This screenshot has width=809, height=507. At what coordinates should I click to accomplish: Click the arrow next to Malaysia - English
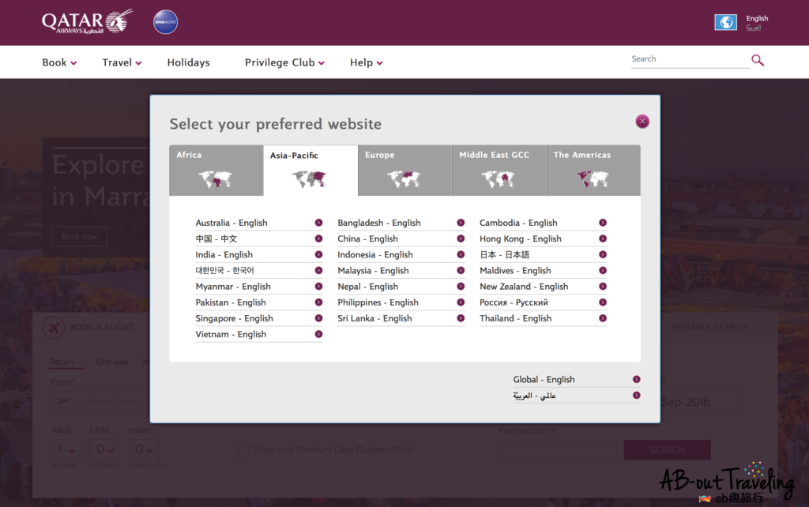[461, 271]
